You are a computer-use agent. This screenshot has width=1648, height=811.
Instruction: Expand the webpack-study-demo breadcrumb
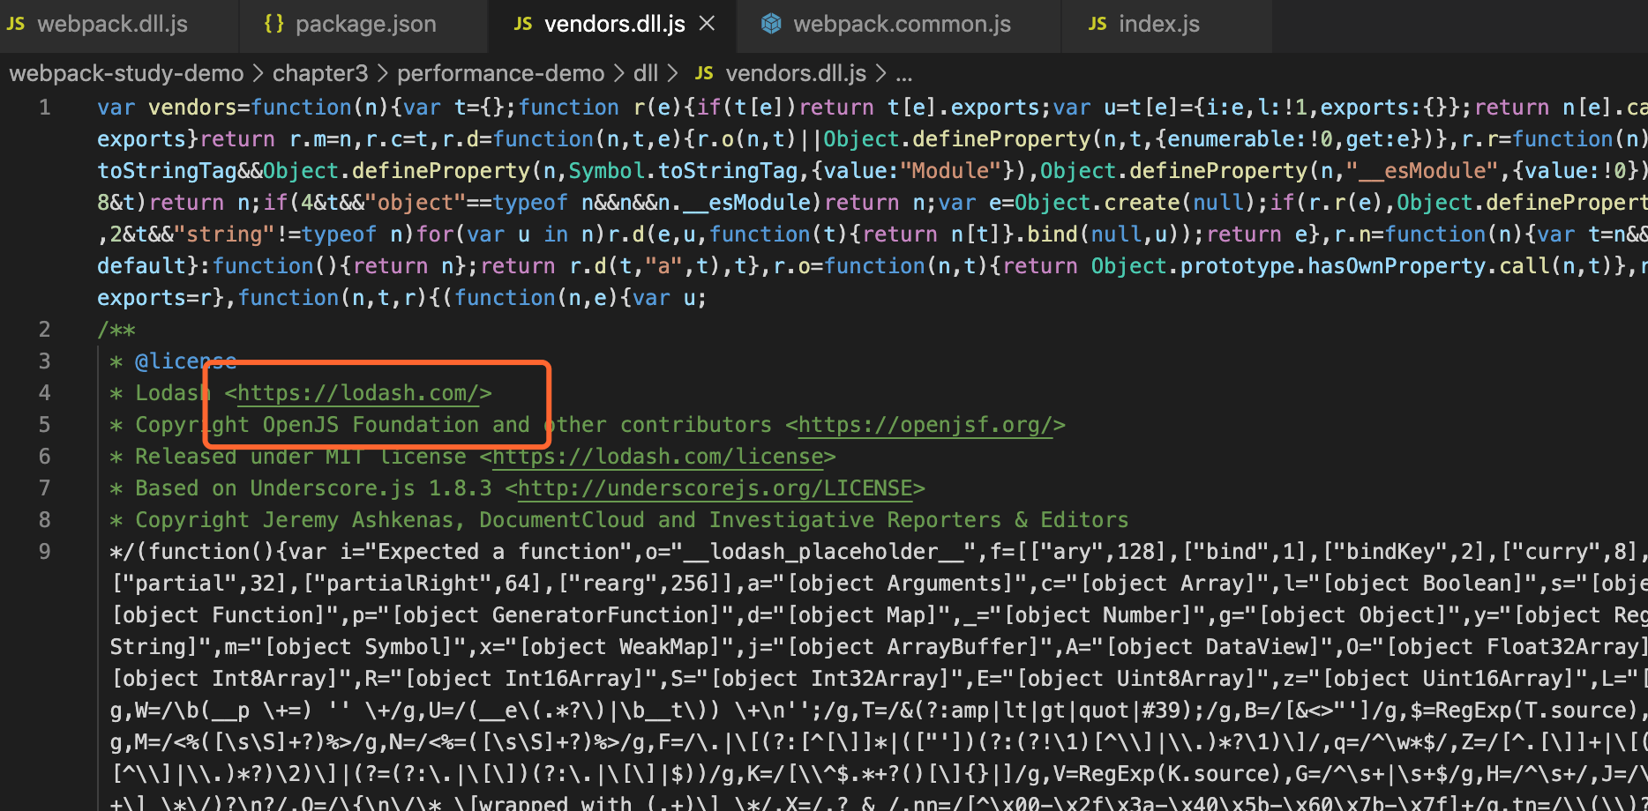pyautogui.click(x=126, y=73)
